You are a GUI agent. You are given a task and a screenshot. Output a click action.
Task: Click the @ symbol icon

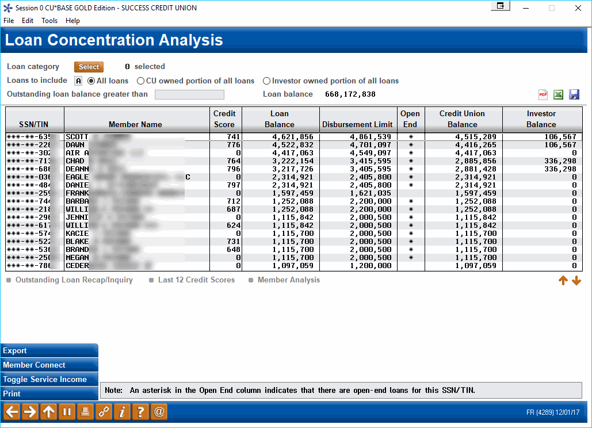(159, 412)
